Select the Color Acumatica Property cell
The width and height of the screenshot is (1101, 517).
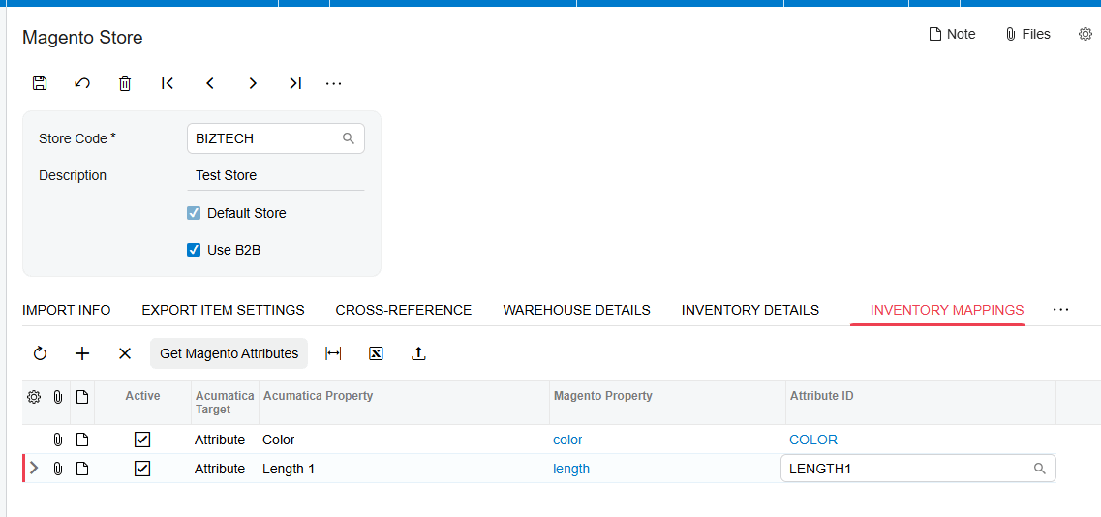pyautogui.click(x=404, y=440)
